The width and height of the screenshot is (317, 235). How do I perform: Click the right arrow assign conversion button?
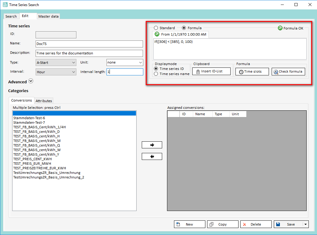click(x=152, y=145)
